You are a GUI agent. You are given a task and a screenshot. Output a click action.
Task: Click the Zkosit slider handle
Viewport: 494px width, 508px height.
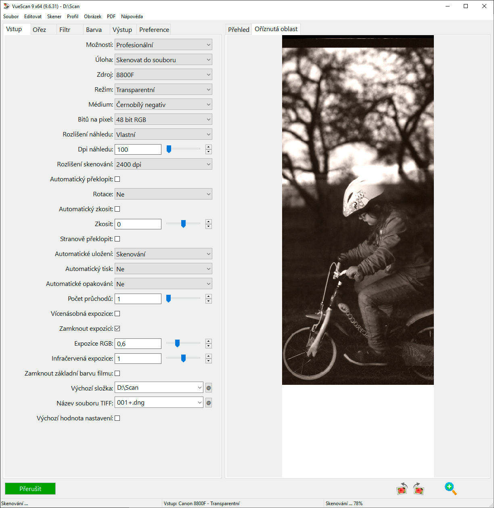pyautogui.click(x=183, y=224)
